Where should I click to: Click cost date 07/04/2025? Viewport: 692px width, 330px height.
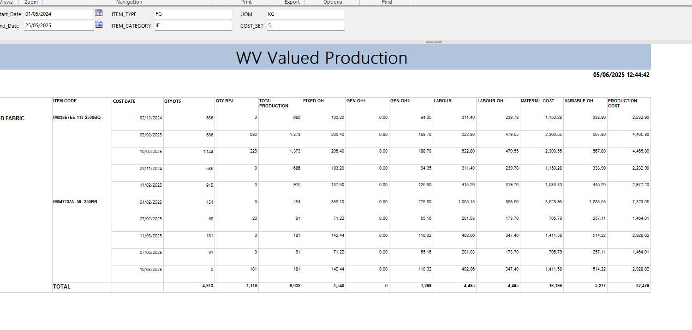click(151, 253)
